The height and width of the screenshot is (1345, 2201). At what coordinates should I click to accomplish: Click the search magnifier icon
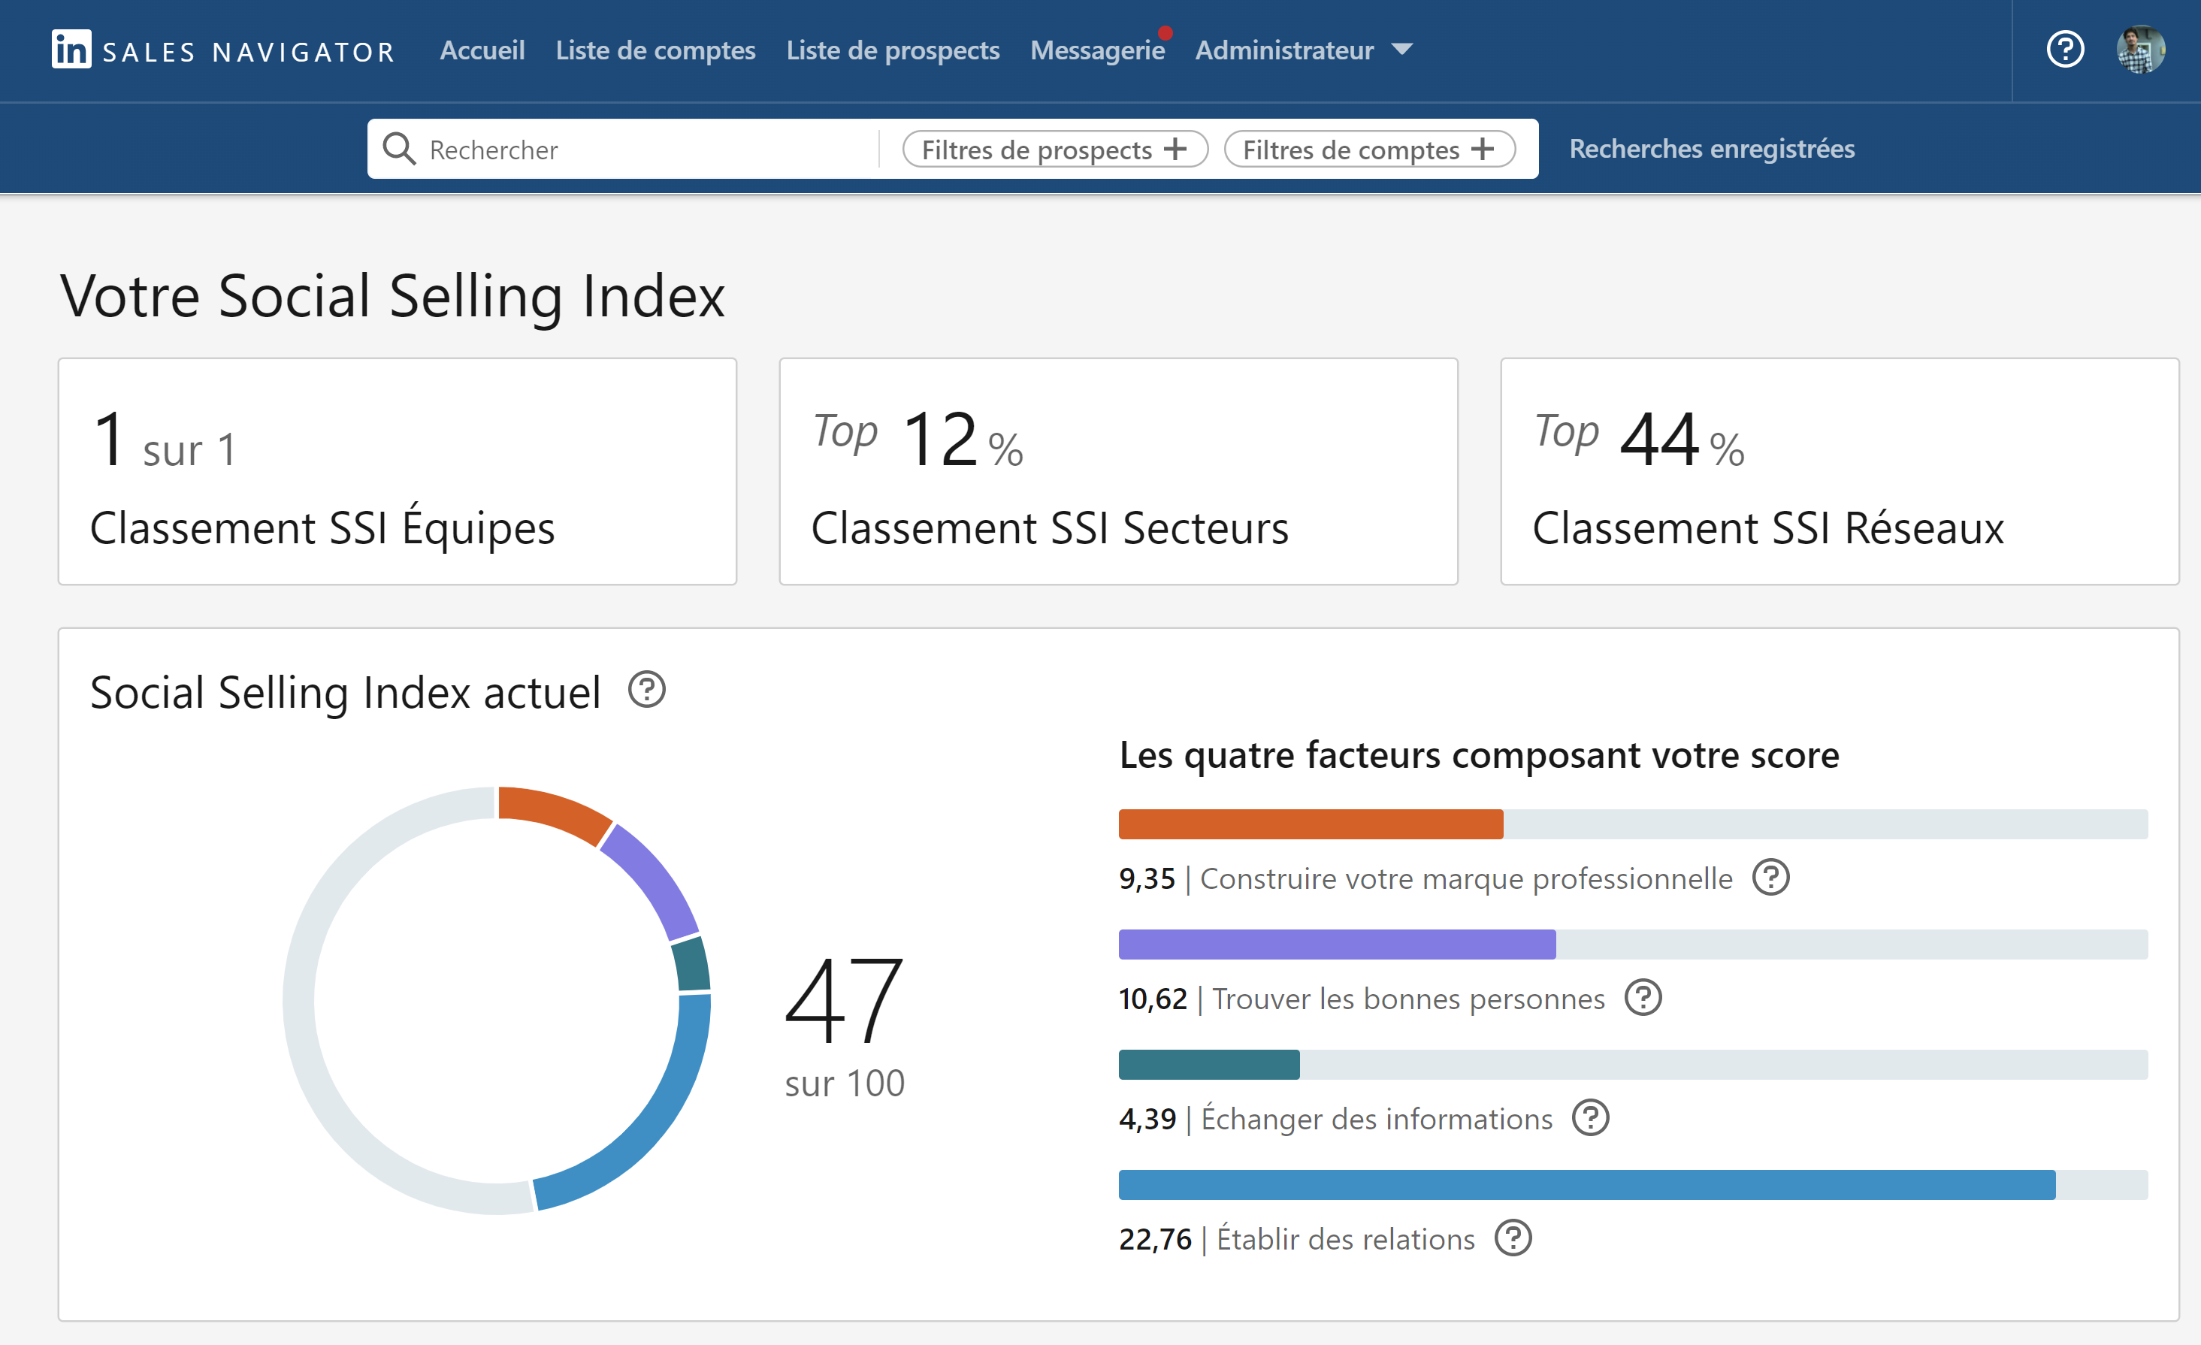point(399,148)
